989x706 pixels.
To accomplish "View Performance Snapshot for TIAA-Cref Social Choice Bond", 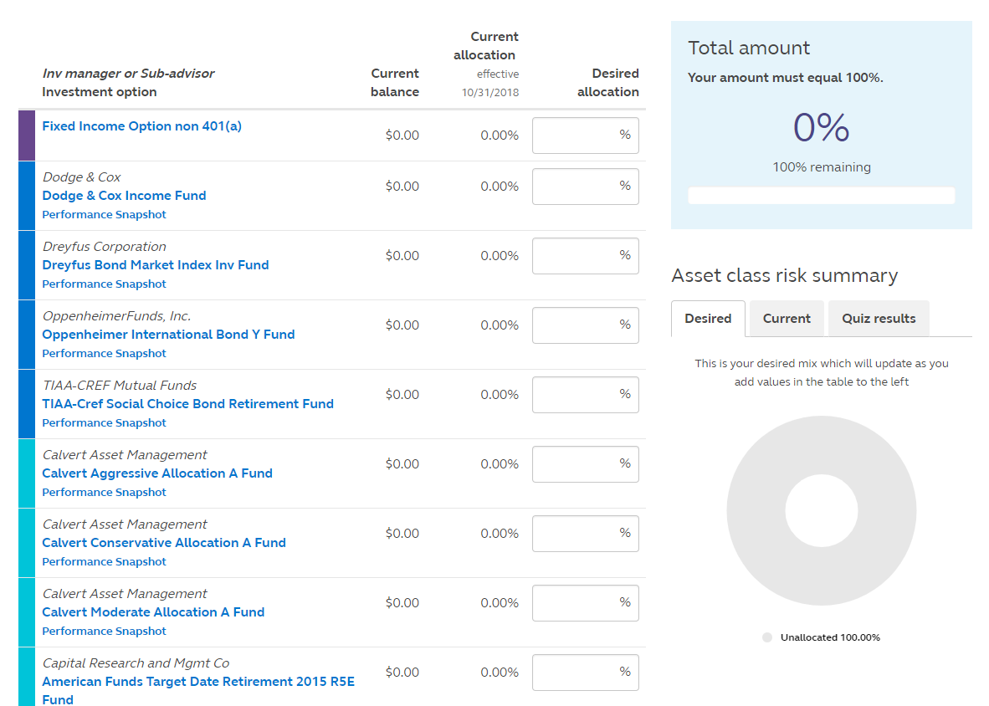I will tap(104, 422).
